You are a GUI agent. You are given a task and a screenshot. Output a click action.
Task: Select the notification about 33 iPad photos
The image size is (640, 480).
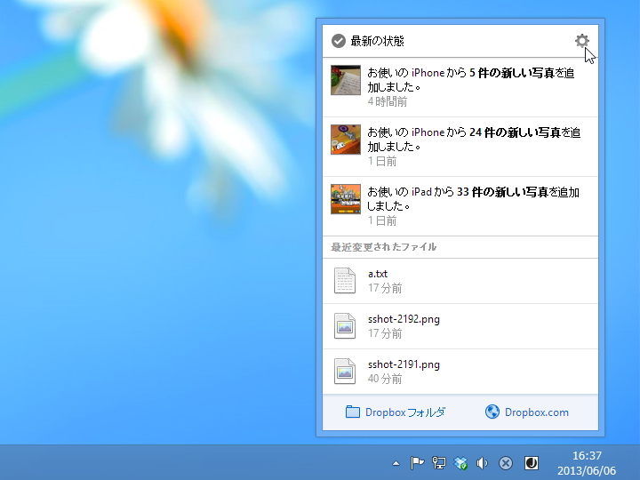(x=460, y=206)
